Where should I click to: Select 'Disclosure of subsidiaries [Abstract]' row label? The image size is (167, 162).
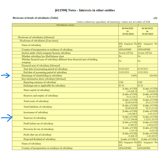coord(36,37)
